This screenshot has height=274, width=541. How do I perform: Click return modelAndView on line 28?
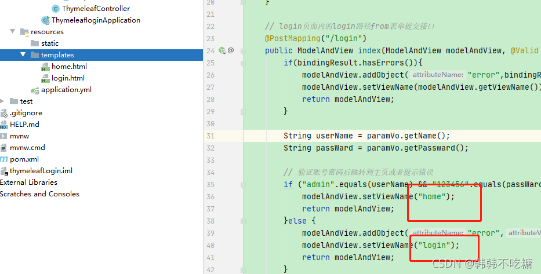tap(348, 99)
